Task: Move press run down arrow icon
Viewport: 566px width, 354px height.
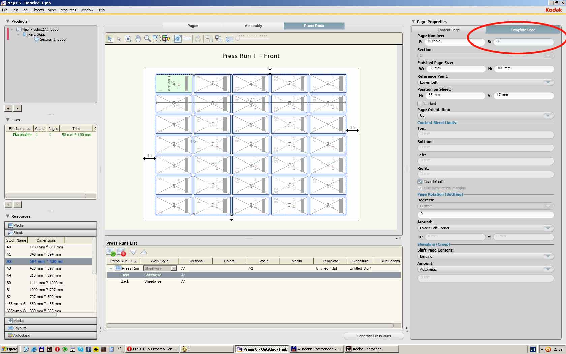Action: tap(133, 252)
